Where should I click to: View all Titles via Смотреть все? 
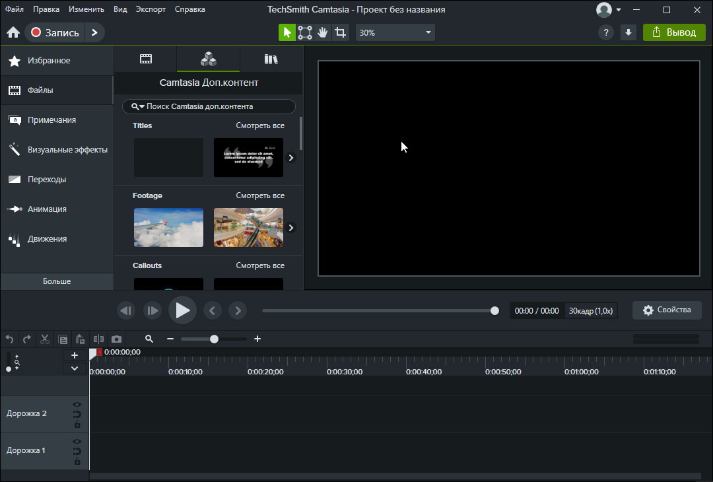pos(260,125)
